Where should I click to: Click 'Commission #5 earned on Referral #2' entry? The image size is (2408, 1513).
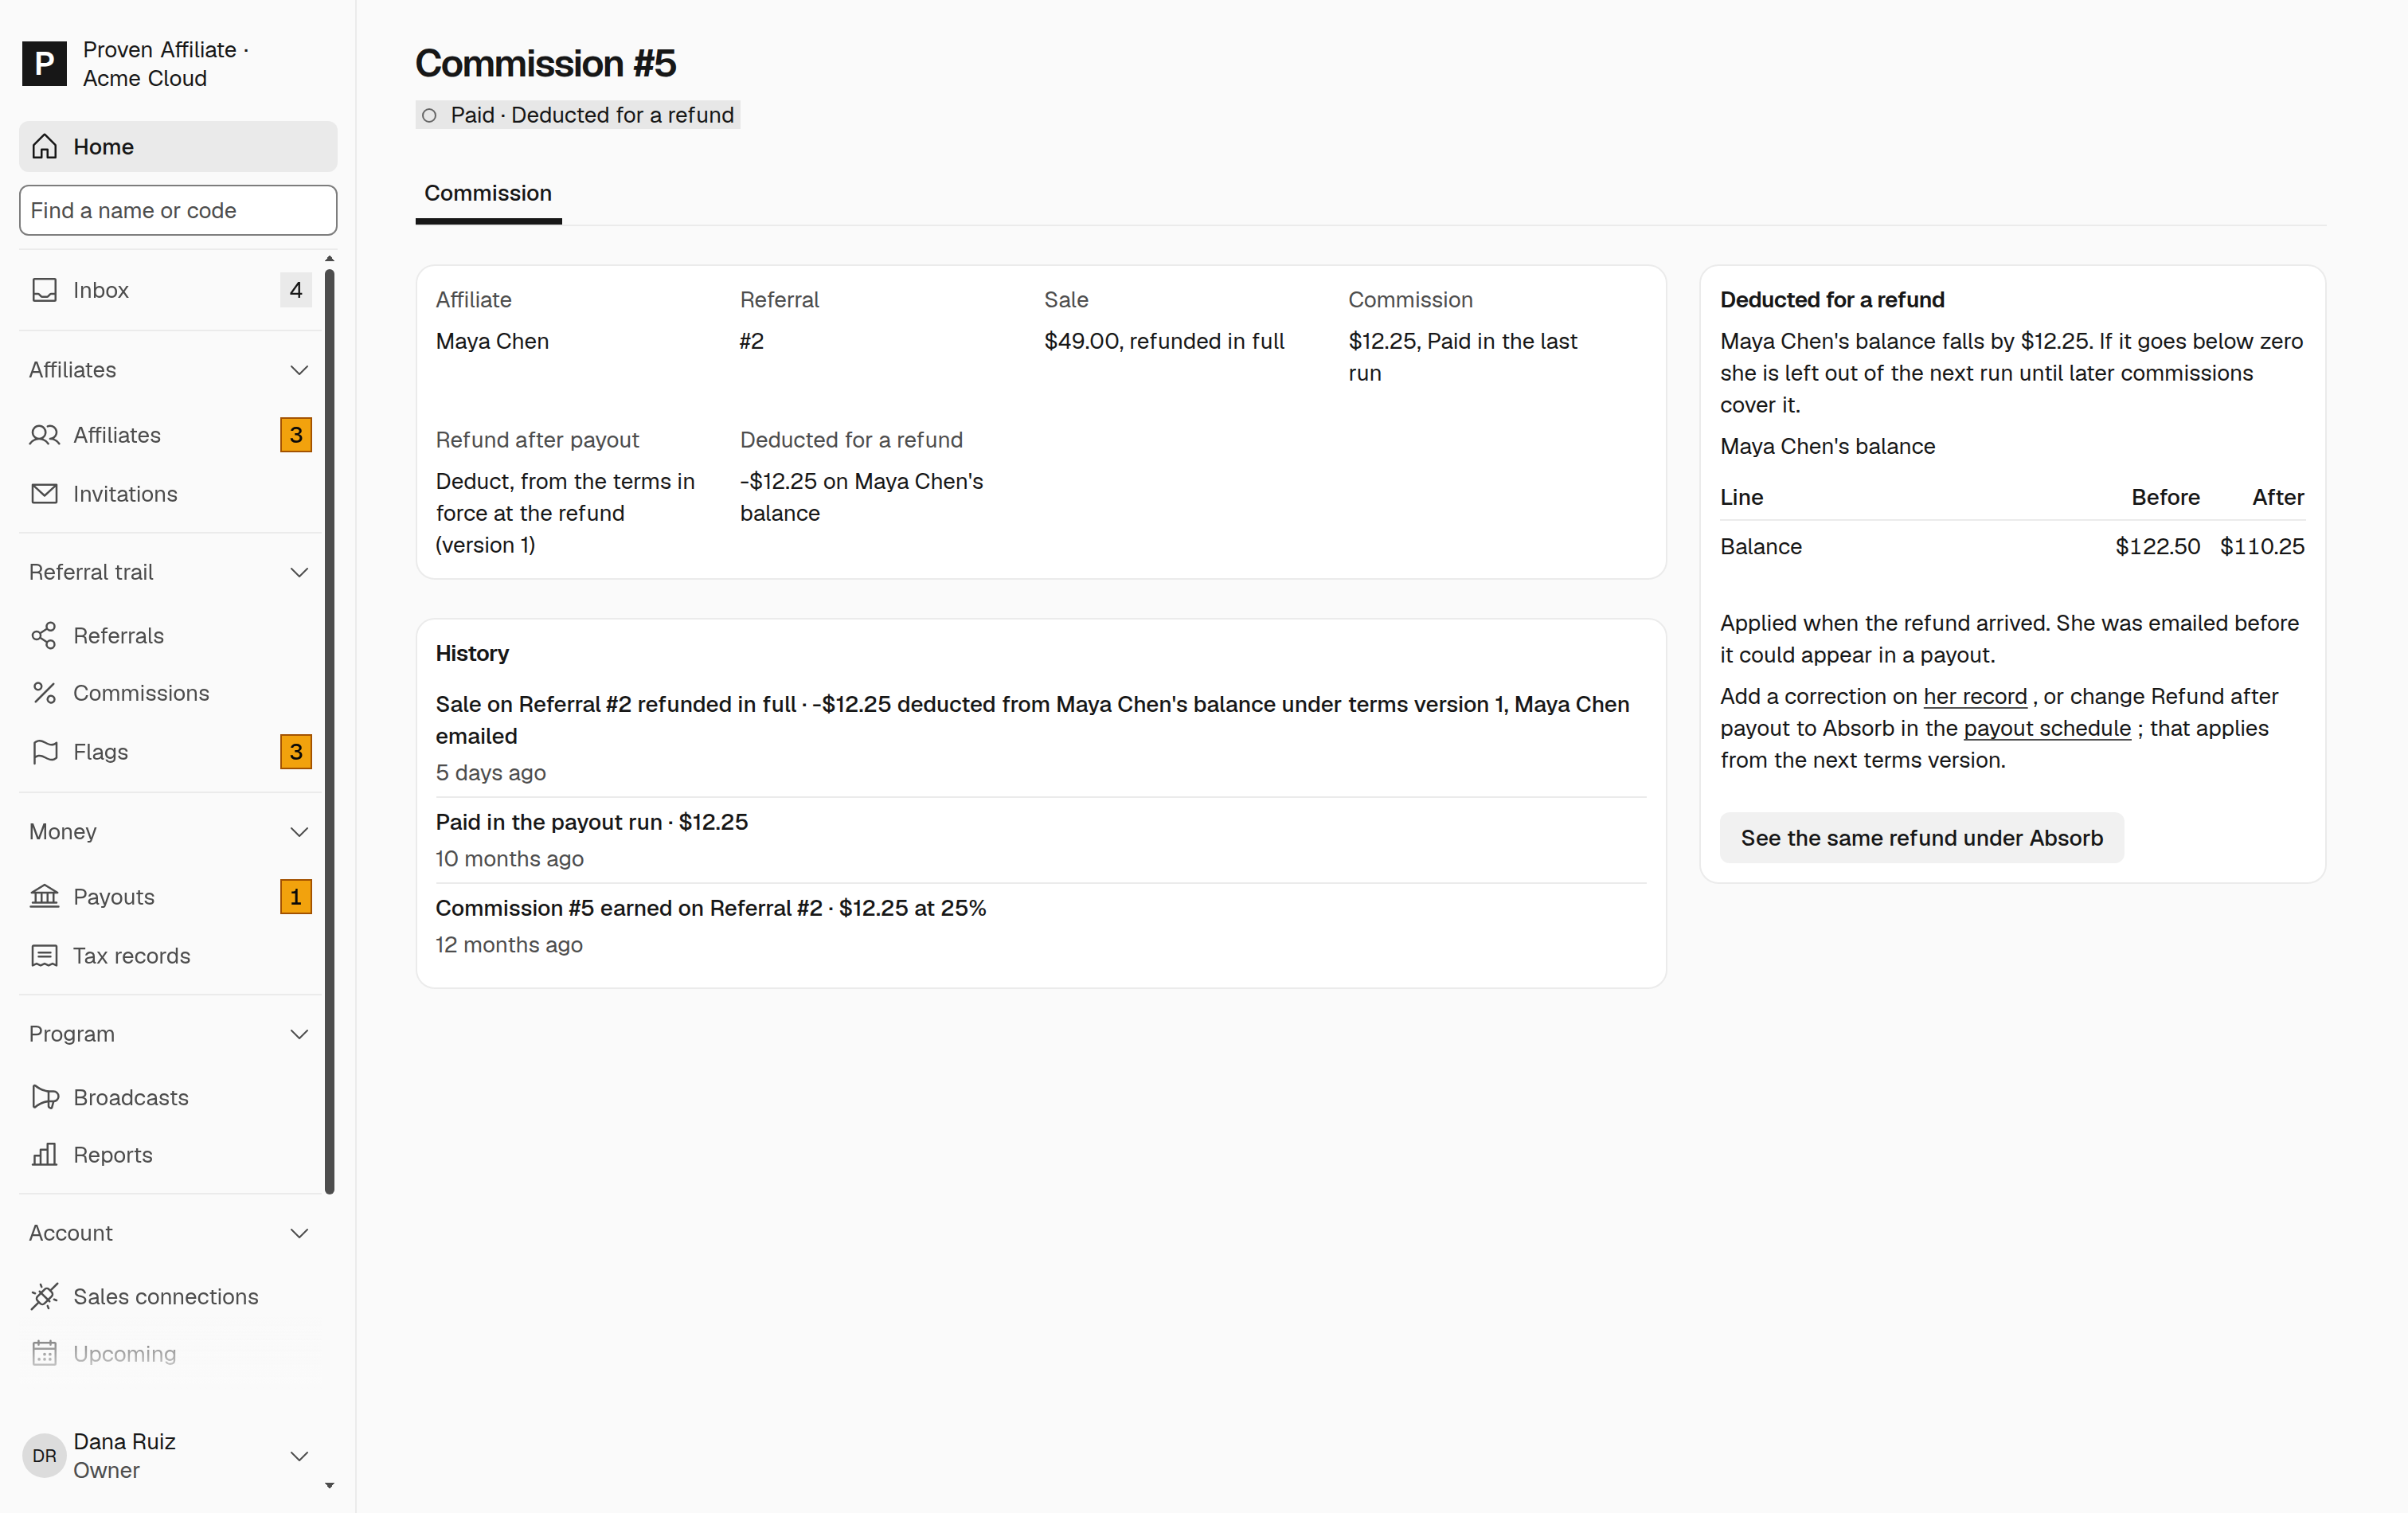coord(711,909)
